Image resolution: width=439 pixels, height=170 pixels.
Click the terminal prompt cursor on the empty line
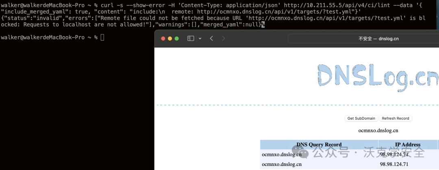tap(102, 37)
